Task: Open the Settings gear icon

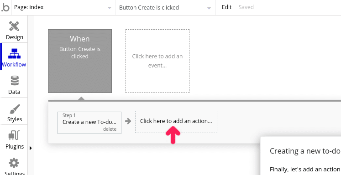Action: pyautogui.click(x=14, y=163)
